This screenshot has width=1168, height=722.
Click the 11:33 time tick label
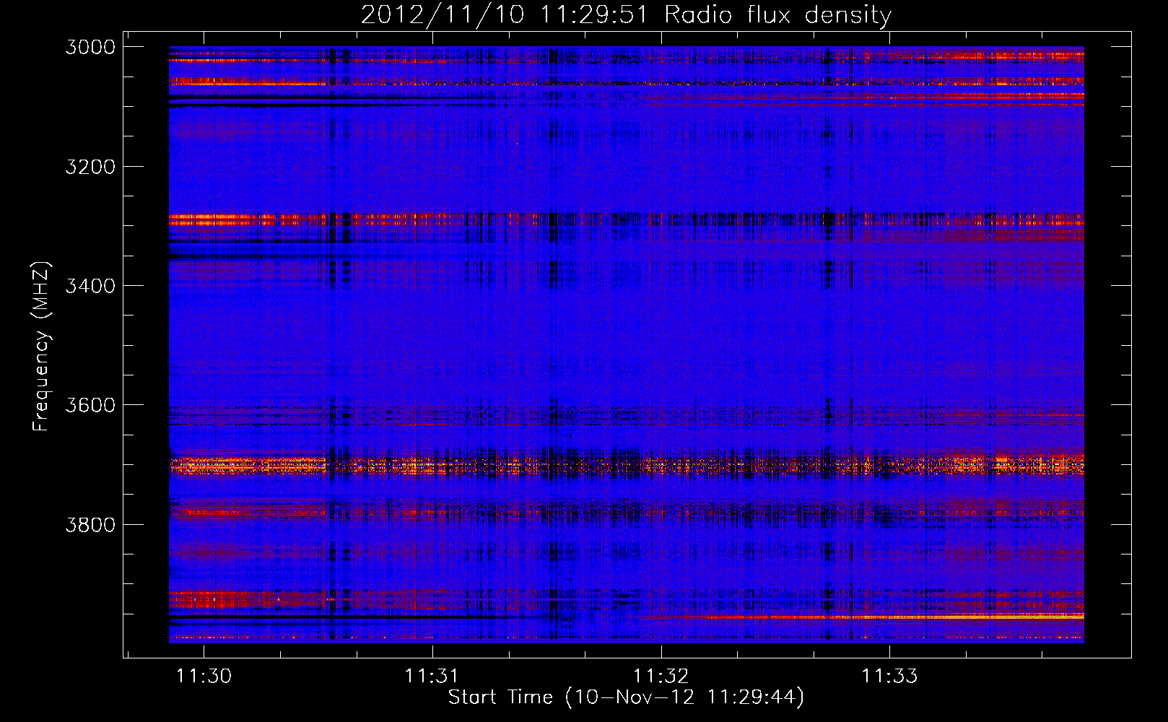pyautogui.click(x=889, y=676)
